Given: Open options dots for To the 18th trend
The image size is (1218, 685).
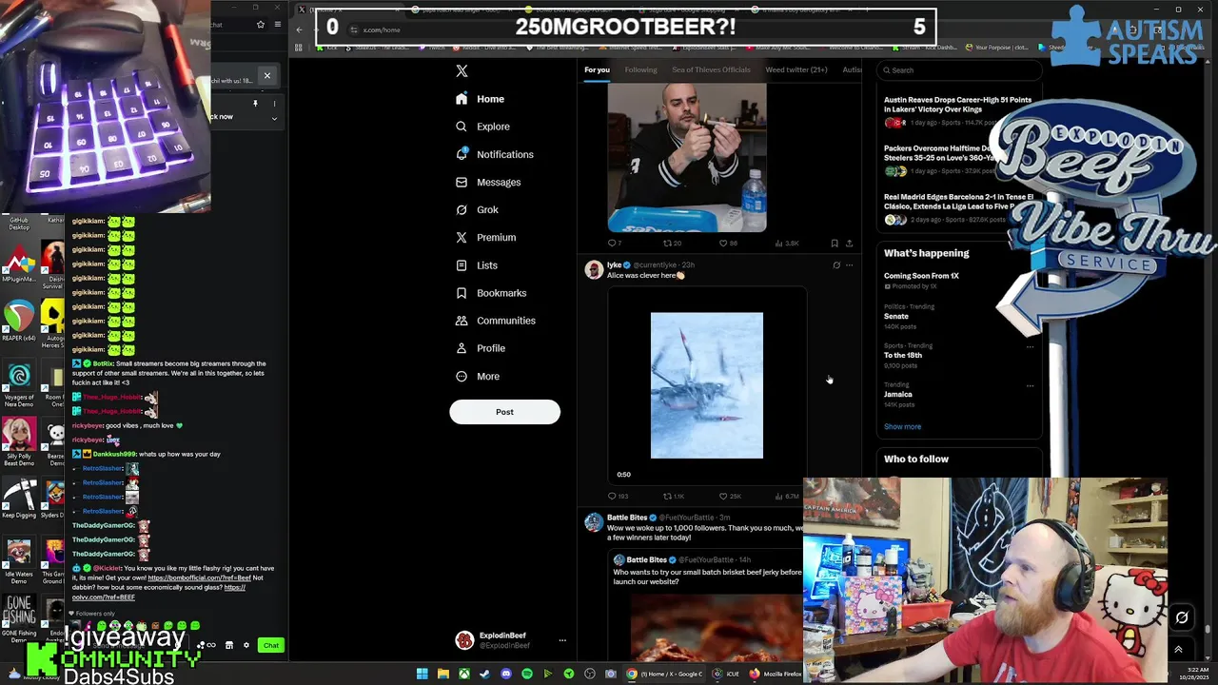Looking at the screenshot, I should 1030,346.
